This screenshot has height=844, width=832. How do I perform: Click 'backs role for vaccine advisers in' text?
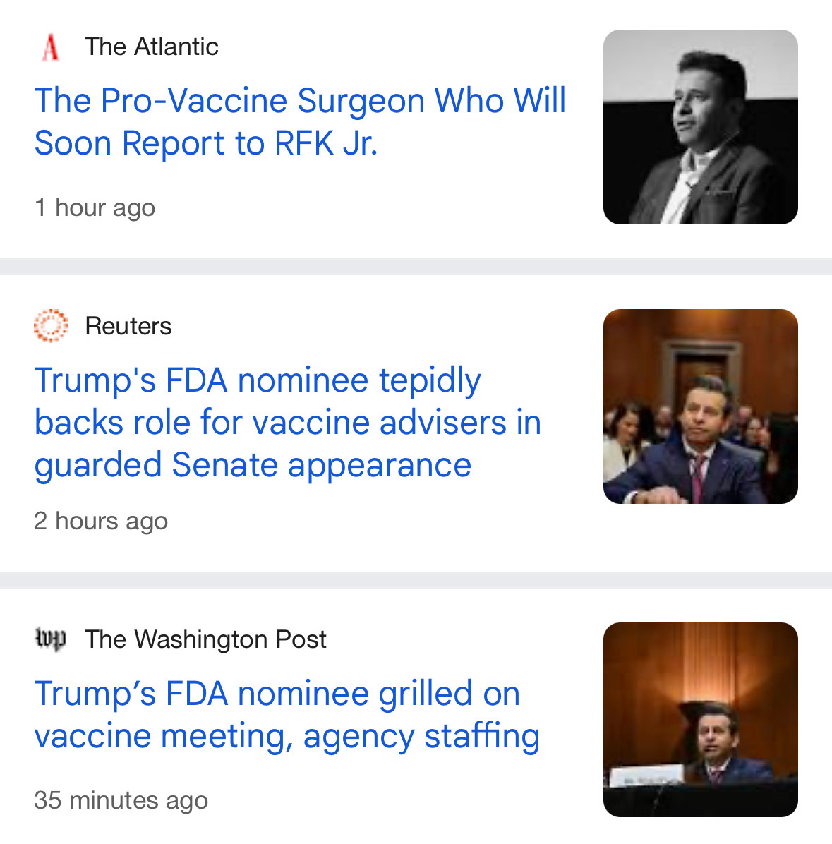287,423
